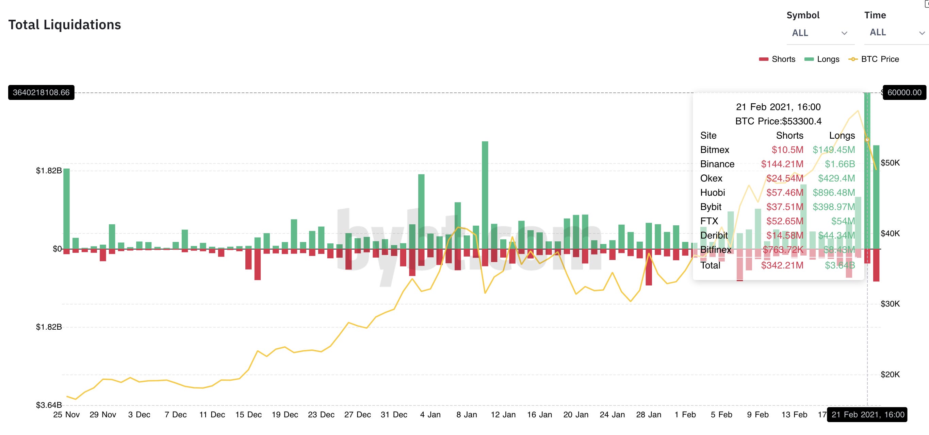Screen dimensions: 929x435
Task: Click the 3640218108.66 y-axis value label
Action: 41,92
